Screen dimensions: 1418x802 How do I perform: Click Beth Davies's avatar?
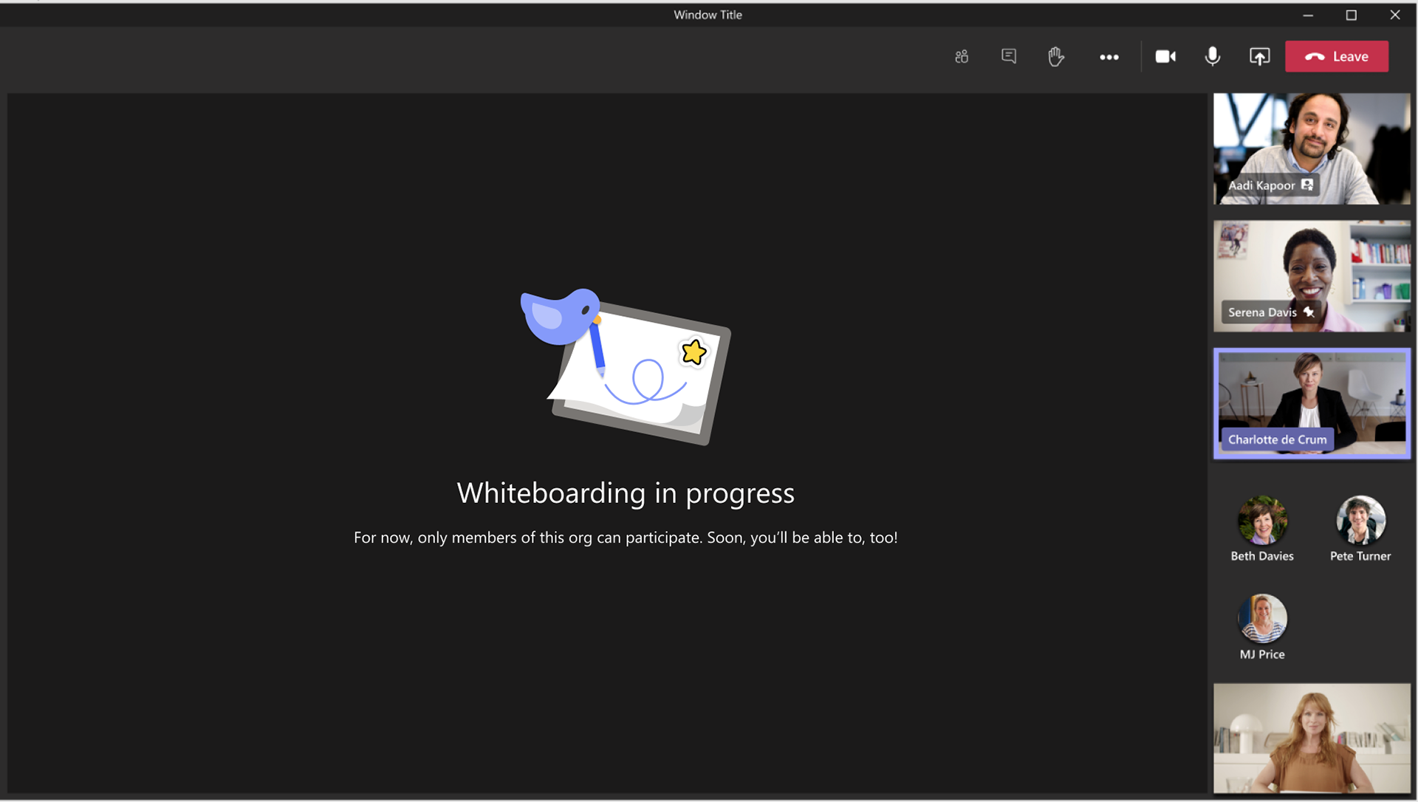coord(1262,520)
